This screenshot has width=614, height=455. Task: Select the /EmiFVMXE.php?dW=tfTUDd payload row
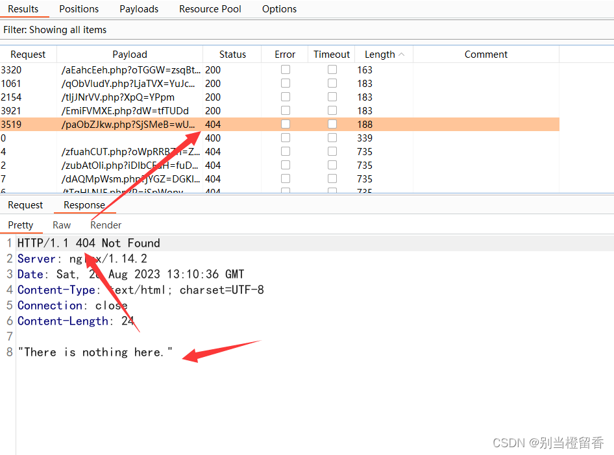point(280,111)
